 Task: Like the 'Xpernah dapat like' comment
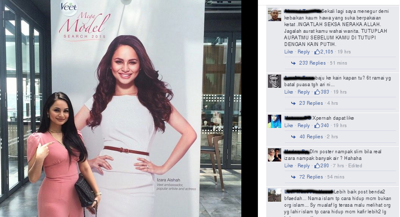pyautogui.click(x=289, y=125)
